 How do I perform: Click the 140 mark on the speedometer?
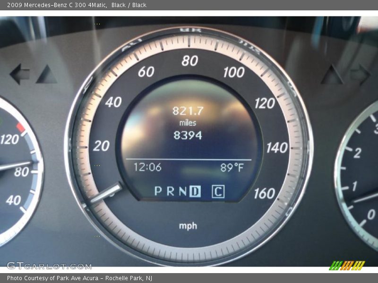point(277,148)
